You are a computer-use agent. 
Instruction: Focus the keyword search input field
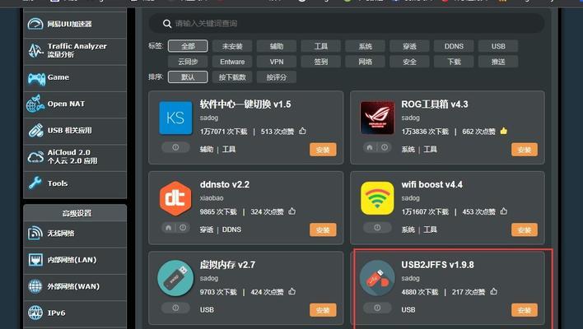pyautogui.click(x=347, y=24)
